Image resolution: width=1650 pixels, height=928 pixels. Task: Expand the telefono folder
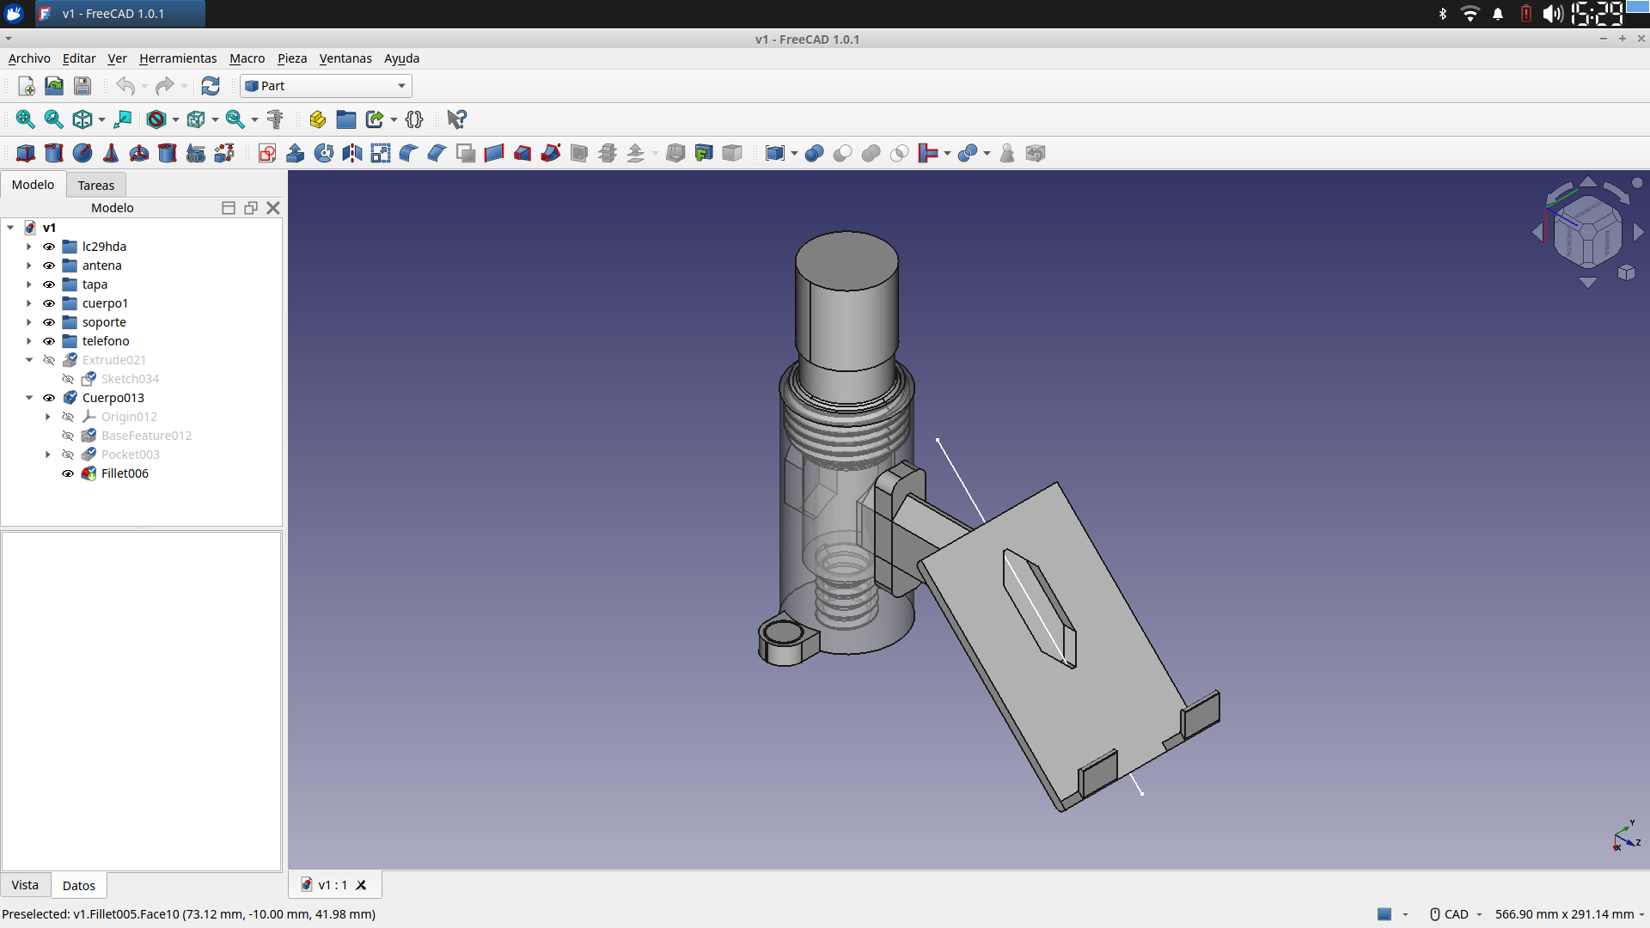28,341
